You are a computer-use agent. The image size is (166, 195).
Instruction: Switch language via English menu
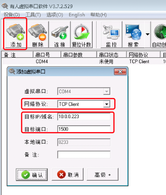(x=77, y=15)
